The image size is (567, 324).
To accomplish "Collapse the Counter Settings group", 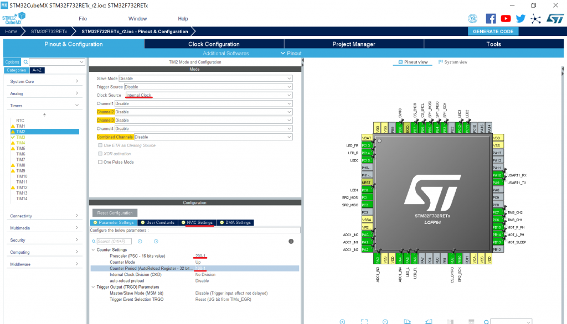I will pos(93,249).
